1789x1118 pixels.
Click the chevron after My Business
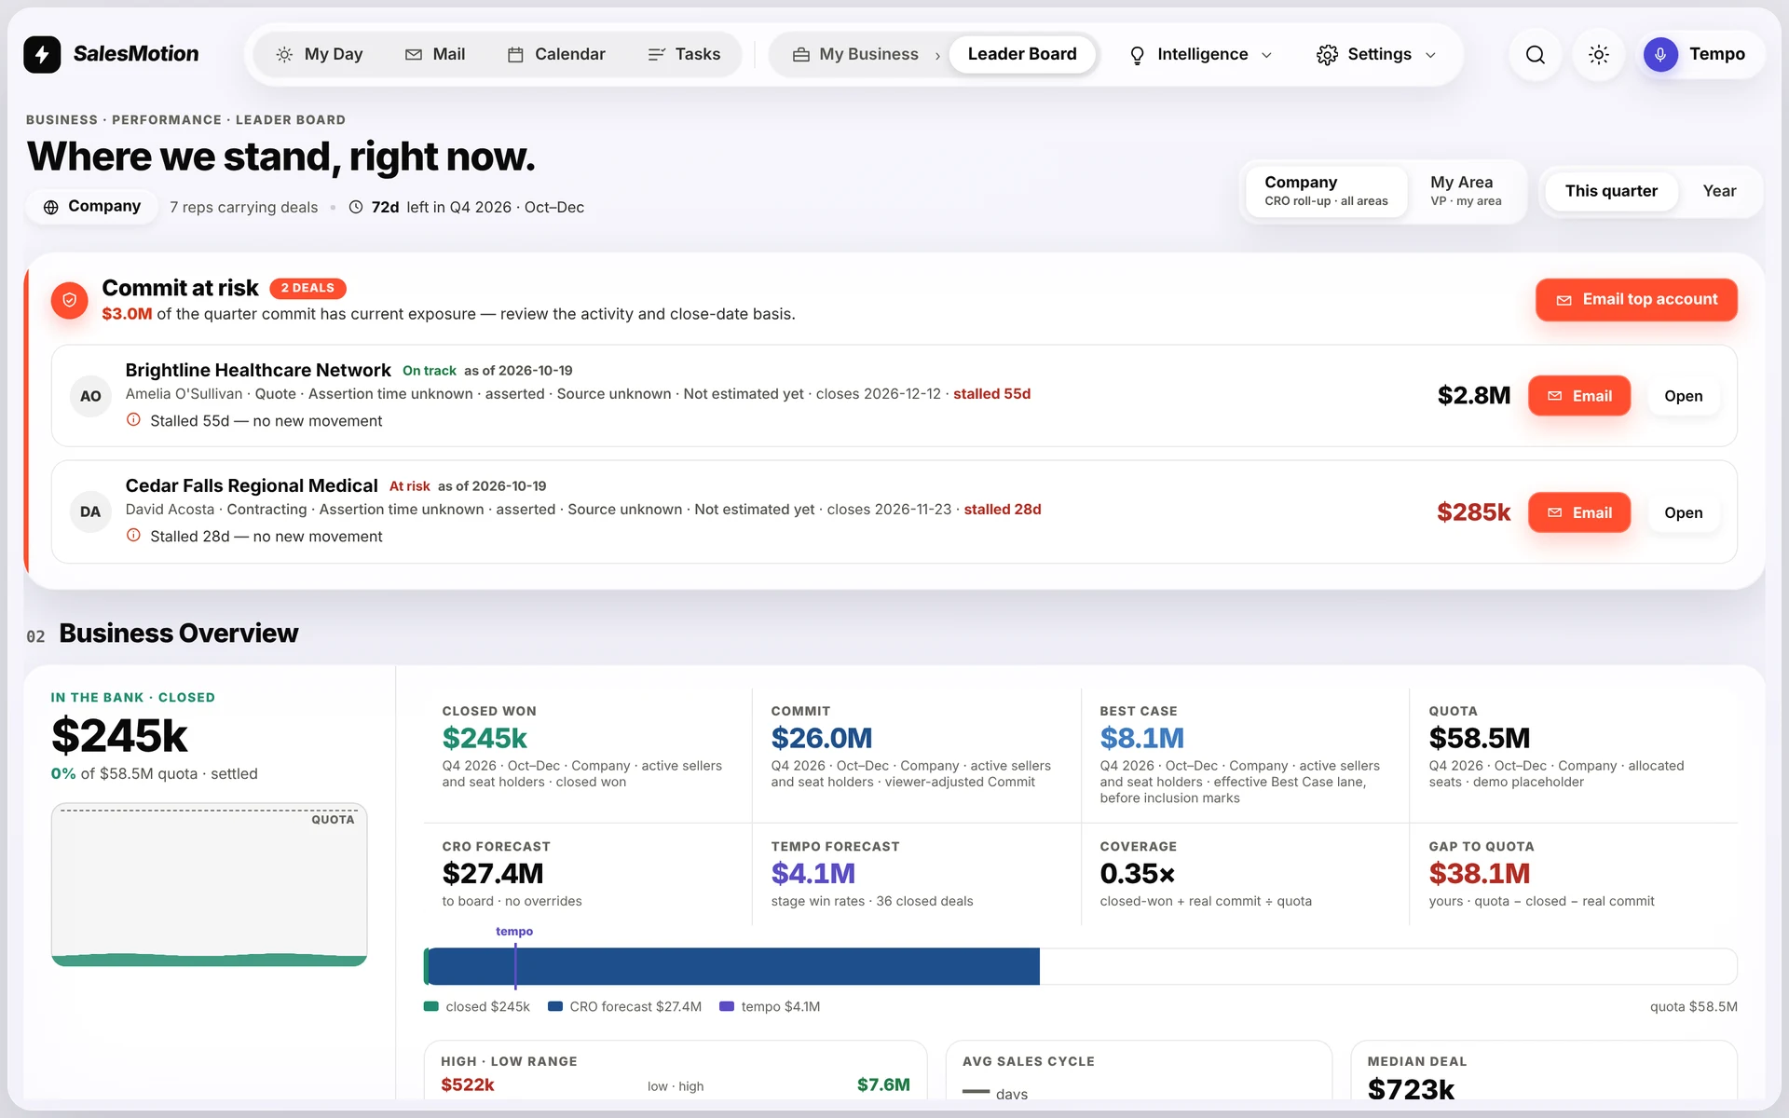click(x=937, y=56)
